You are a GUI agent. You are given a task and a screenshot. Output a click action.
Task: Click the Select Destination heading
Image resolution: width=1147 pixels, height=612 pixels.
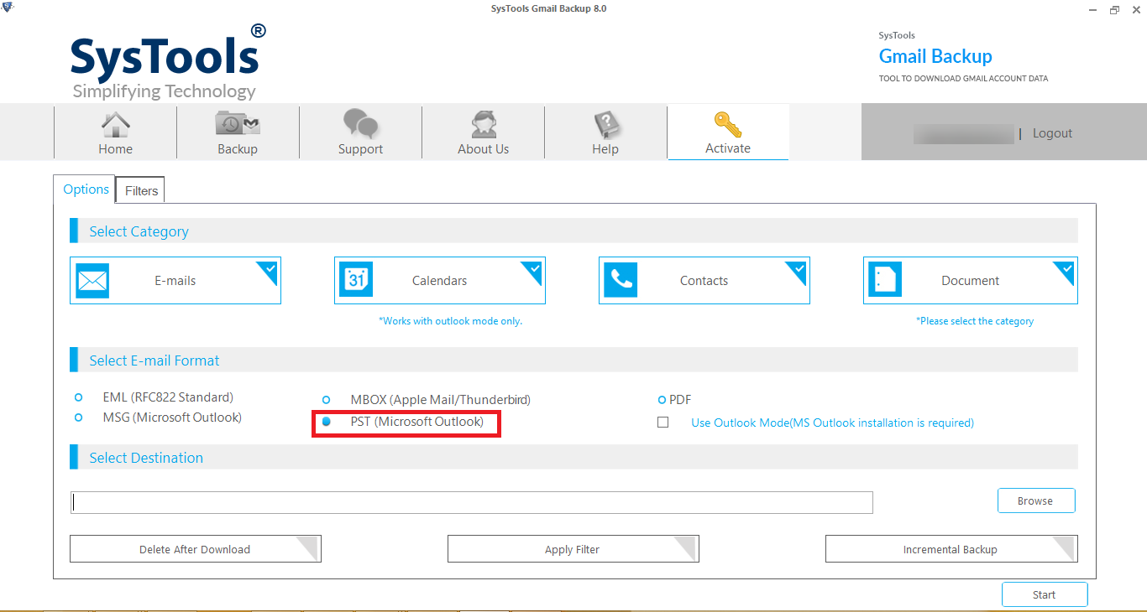click(x=146, y=458)
